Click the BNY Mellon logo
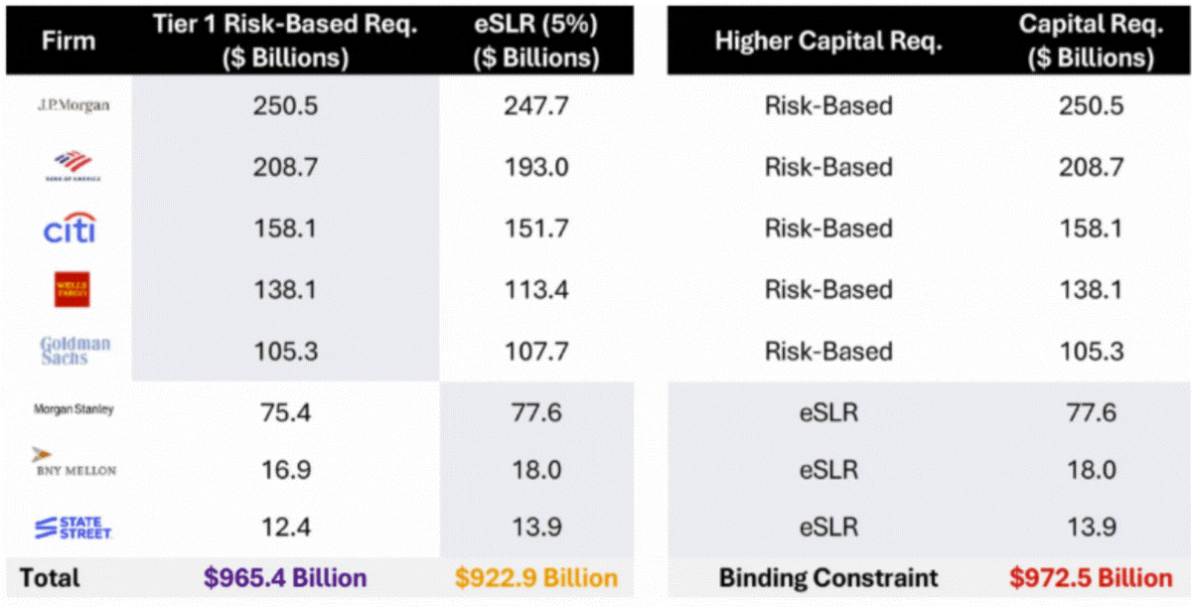1192x607 pixels. tap(74, 462)
